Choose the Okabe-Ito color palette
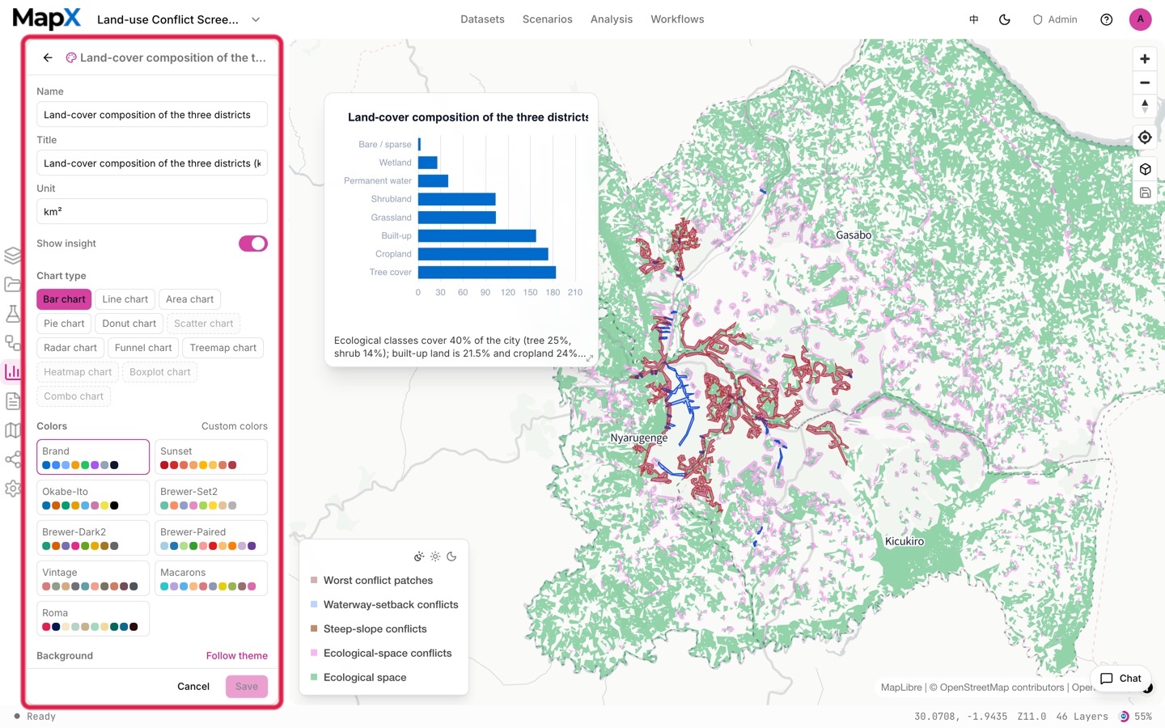This screenshot has width=1165, height=728. point(93,497)
